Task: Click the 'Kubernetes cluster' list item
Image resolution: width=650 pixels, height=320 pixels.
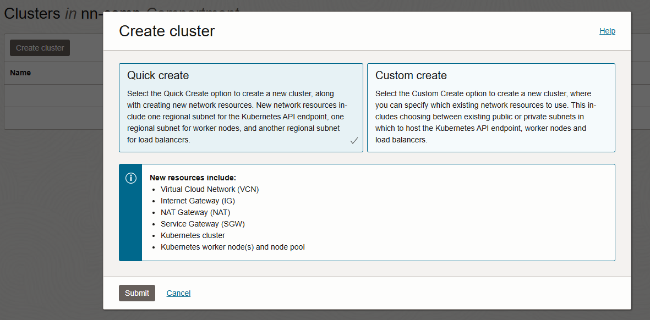Action: (x=193, y=235)
